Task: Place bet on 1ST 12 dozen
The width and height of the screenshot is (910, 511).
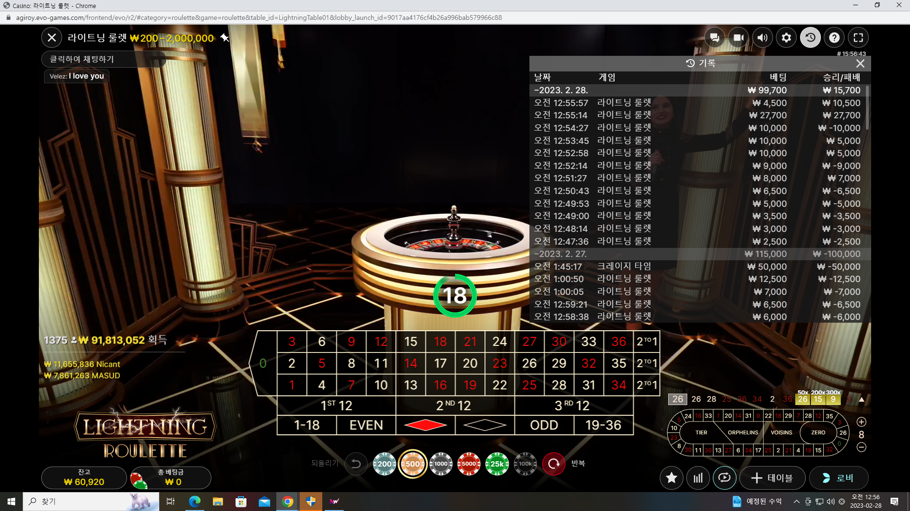Action: point(337,405)
